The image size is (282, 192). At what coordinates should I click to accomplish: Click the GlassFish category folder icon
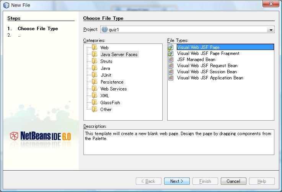coord(94,103)
